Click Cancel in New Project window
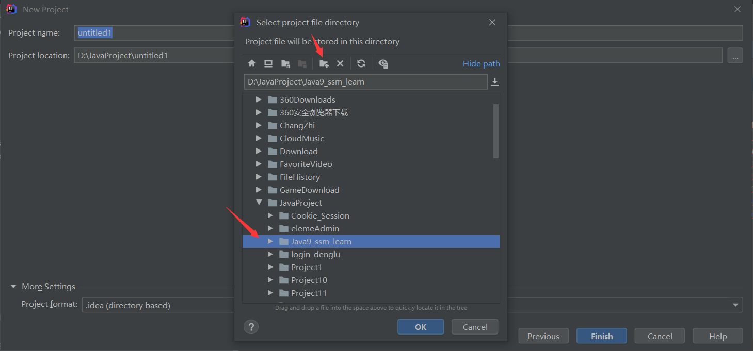The height and width of the screenshot is (351, 753). 660,336
